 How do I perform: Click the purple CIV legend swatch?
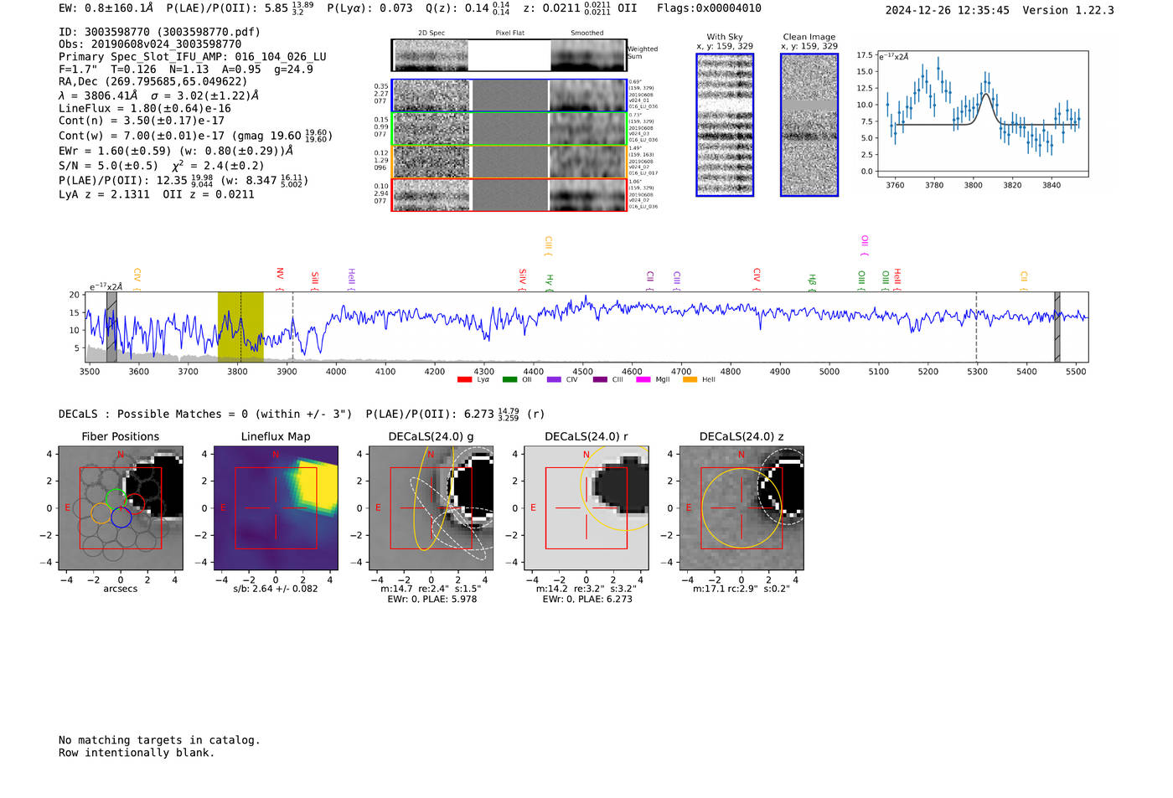point(554,380)
